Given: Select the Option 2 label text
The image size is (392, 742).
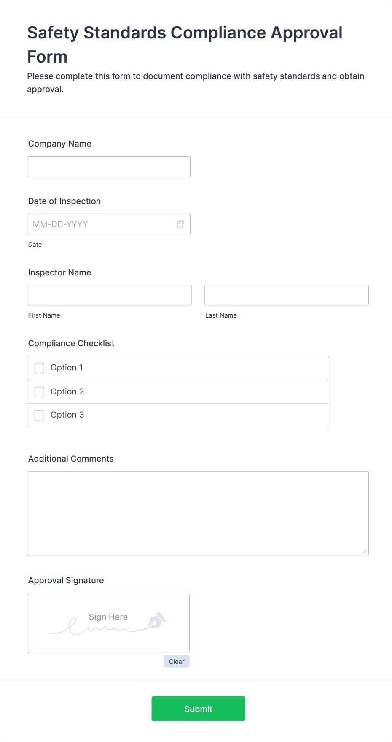Looking at the screenshot, I should (67, 391).
